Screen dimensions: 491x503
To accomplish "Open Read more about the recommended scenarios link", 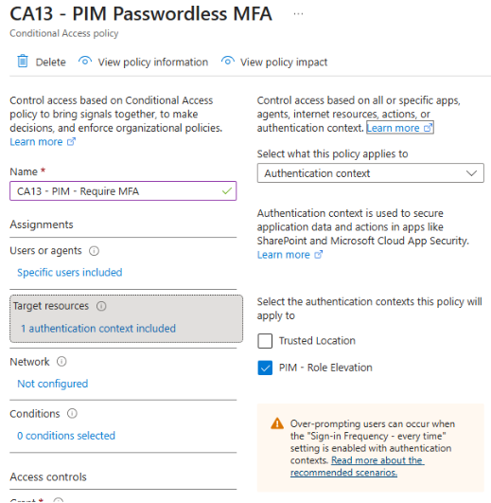I will pos(357,466).
